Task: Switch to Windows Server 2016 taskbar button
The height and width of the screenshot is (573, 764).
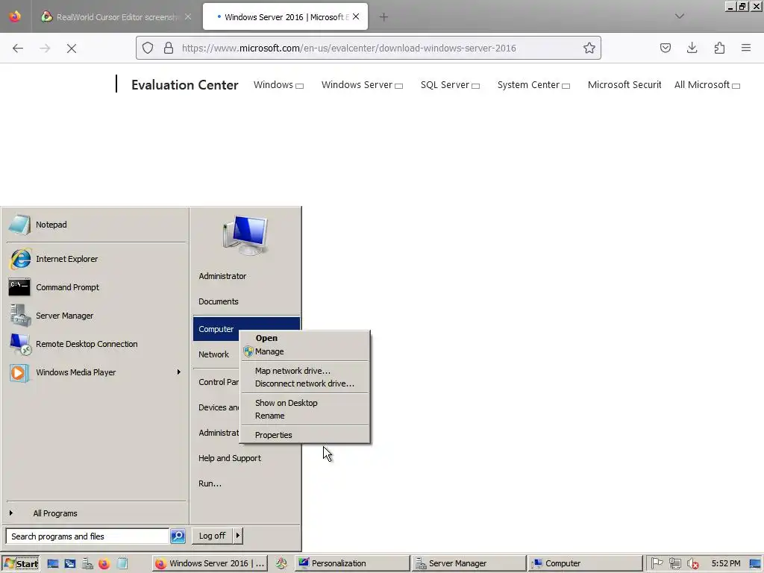Action: tap(210, 563)
